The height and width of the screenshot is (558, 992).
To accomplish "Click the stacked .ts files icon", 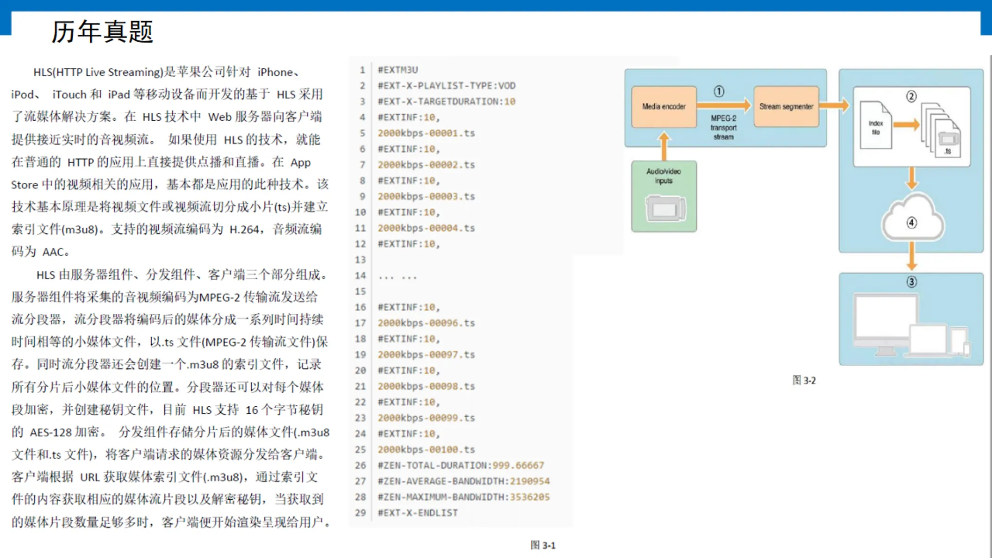I will [941, 130].
